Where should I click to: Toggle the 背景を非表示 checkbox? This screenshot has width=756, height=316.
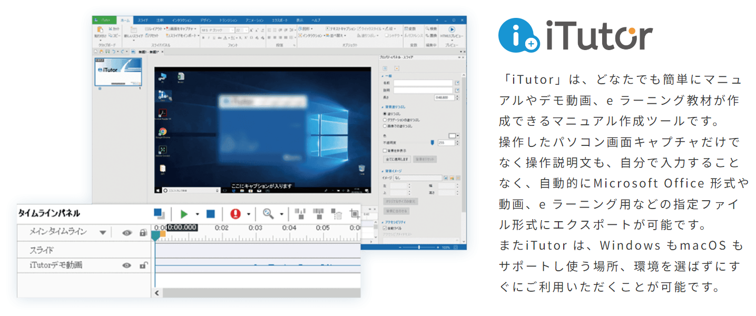pyautogui.click(x=385, y=150)
